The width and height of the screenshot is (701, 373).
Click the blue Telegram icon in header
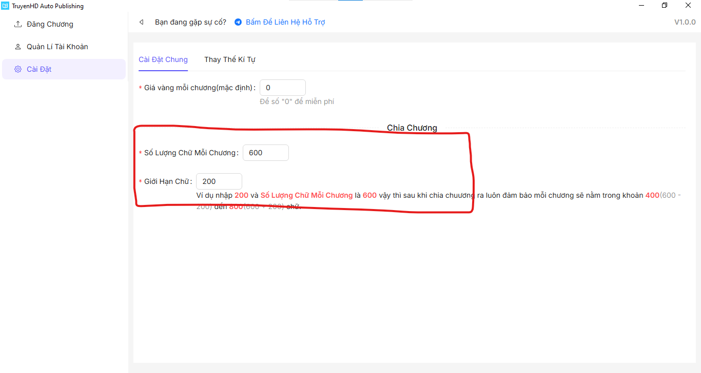pos(238,22)
